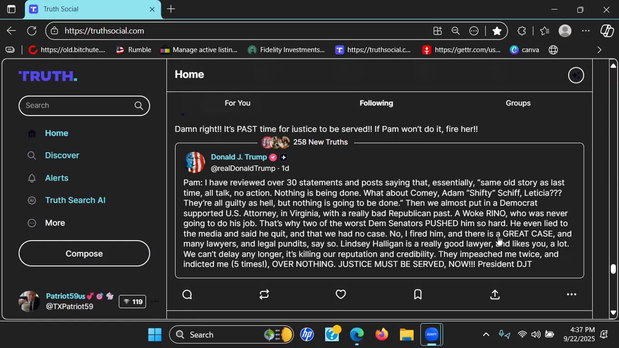The height and width of the screenshot is (348, 619).
Task: Open the canva bookmark
Action: [525, 50]
